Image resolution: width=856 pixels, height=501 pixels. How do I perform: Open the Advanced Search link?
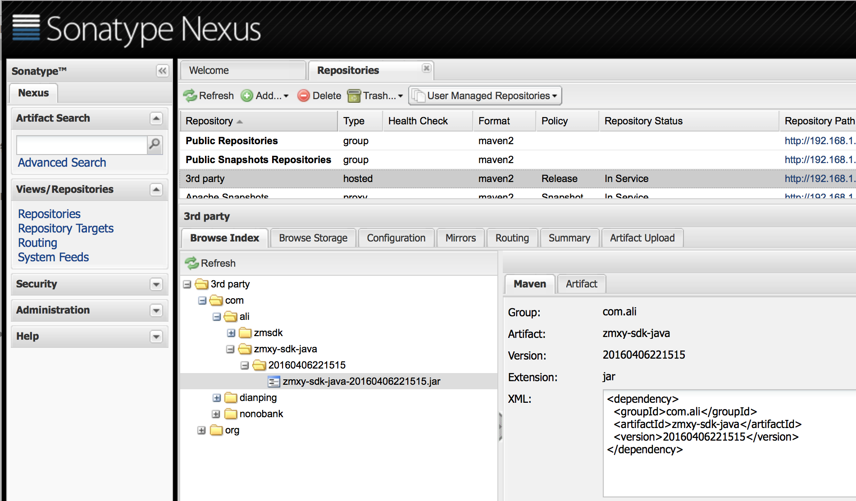tap(62, 163)
